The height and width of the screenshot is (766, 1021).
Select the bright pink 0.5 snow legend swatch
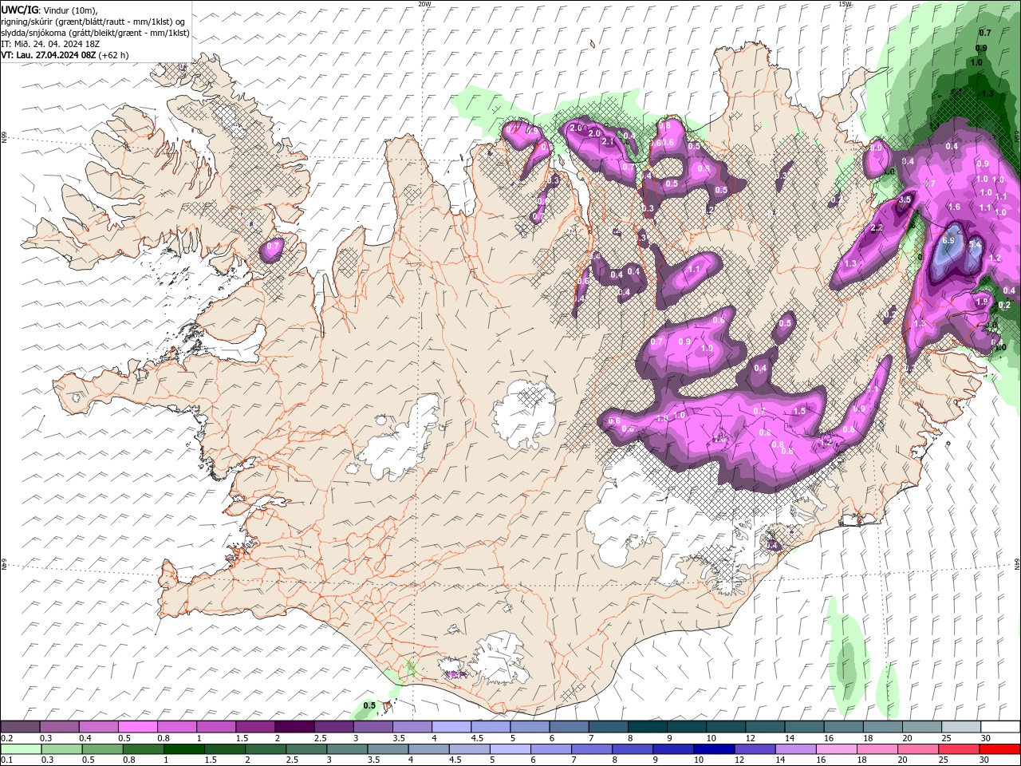tap(137, 727)
